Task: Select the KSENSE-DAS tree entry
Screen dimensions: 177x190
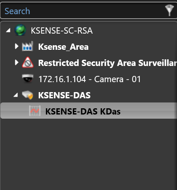Action: tap(64, 95)
